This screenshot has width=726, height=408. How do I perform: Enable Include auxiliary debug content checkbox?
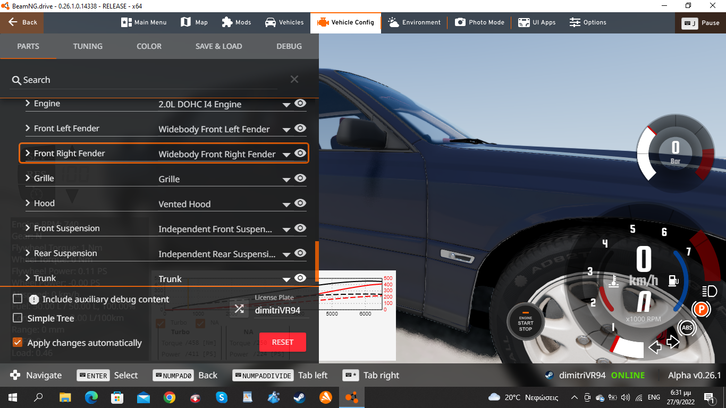pyautogui.click(x=18, y=299)
